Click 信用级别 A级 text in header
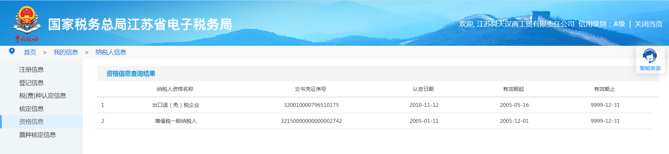The height and width of the screenshot is (154, 669). point(602,24)
